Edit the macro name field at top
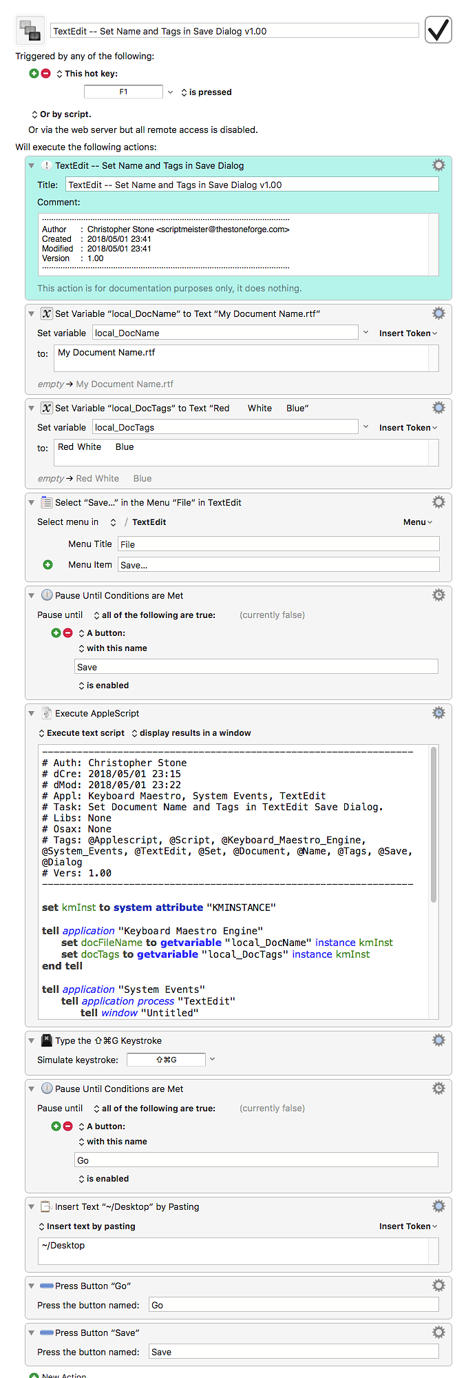 pos(235,31)
